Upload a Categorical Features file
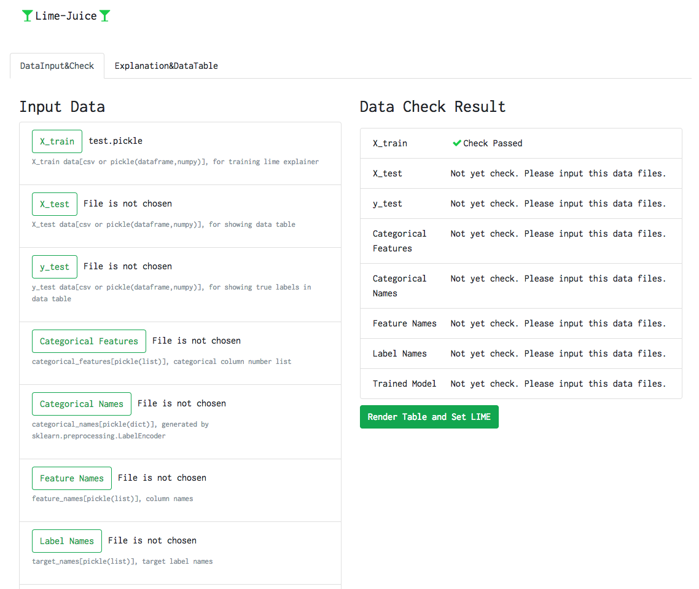 [x=88, y=341]
